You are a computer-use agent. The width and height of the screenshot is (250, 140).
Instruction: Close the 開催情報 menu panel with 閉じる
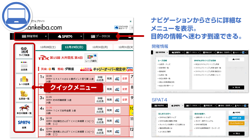point(236,87)
